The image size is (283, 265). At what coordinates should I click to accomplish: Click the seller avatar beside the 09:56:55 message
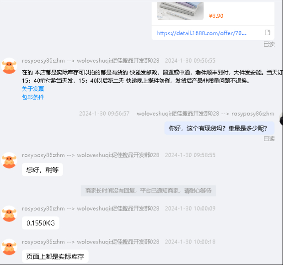[9, 66]
